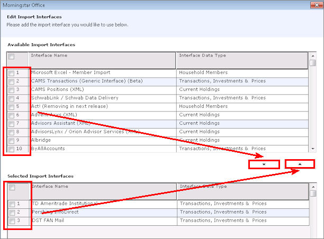The height and width of the screenshot is (239, 324).
Task: Close the Morningstar Office dialog
Action: [x=317, y=4]
